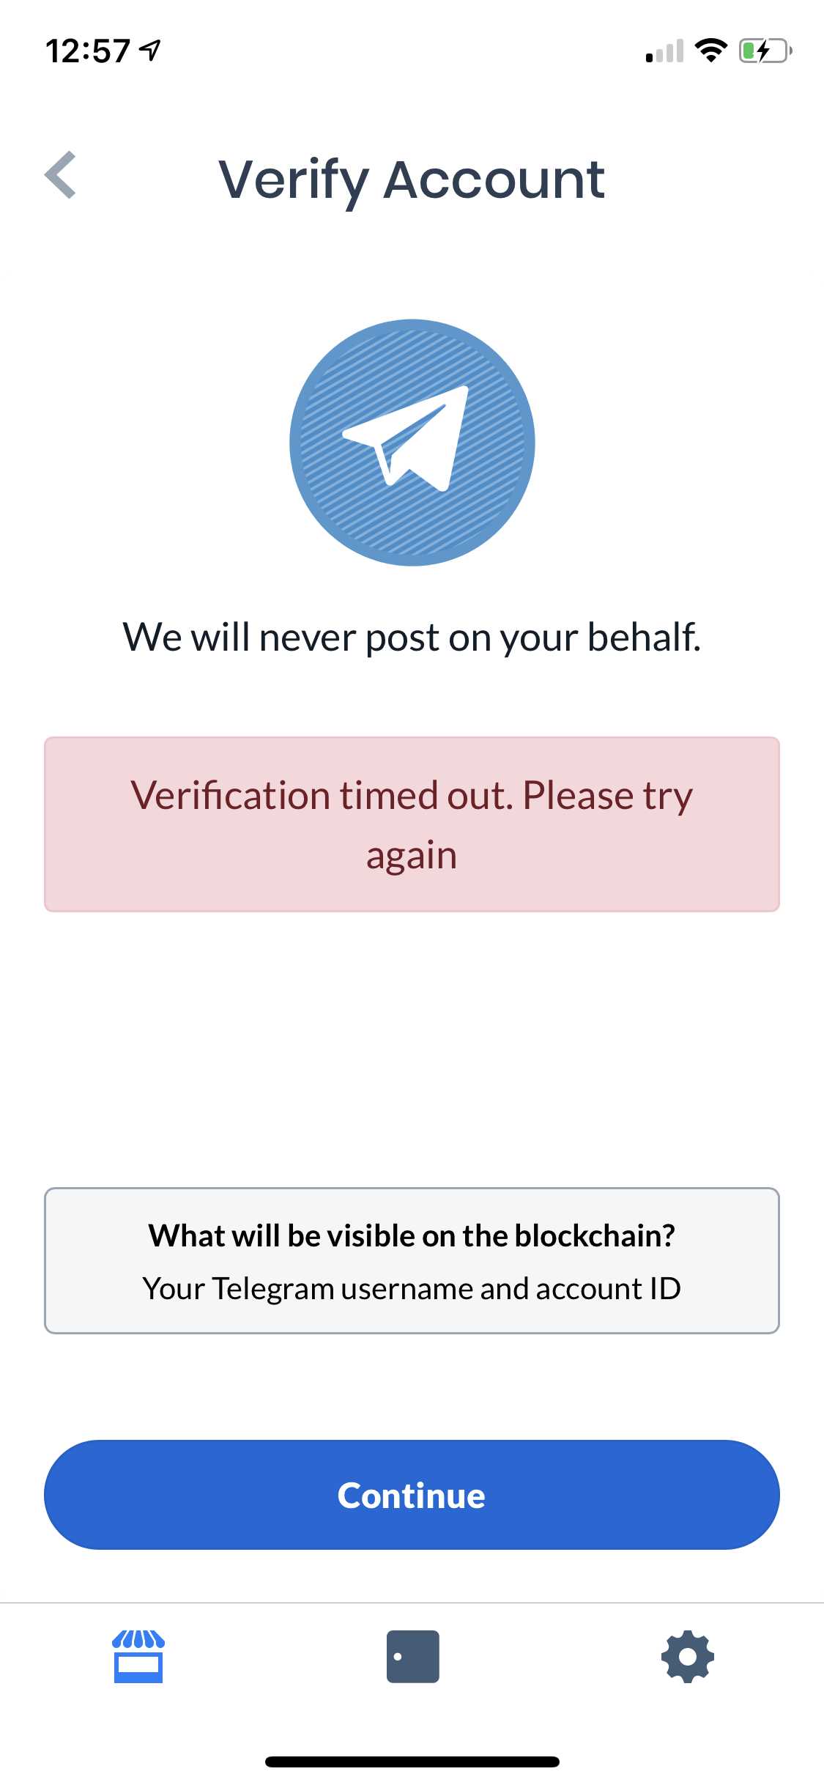This screenshot has height=1785, width=824.
Task: Tap the time display in status bar
Action: click(88, 50)
